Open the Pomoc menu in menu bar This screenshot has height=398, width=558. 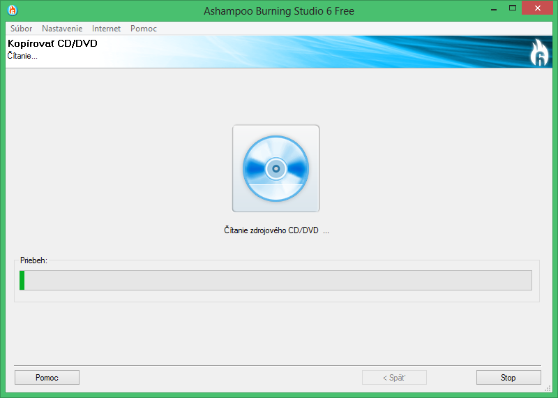(x=144, y=29)
